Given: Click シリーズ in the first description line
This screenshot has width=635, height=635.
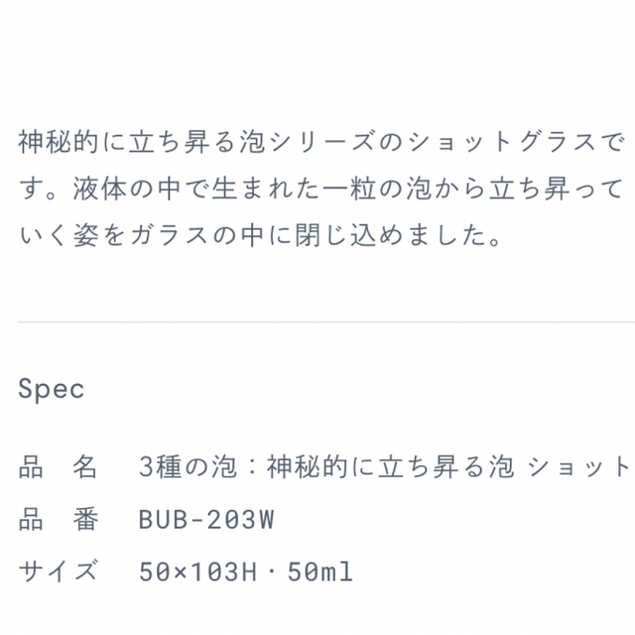Looking at the screenshot, I should coord(321,142).
